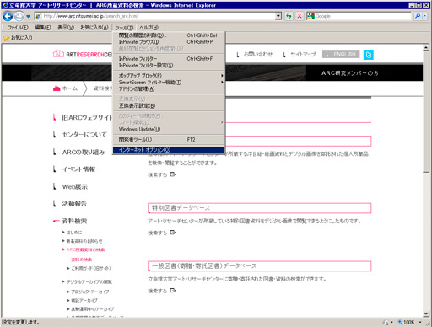Click the browser Forward arrow button
Viewport: 432px width, 327px height.
[19, 17]
